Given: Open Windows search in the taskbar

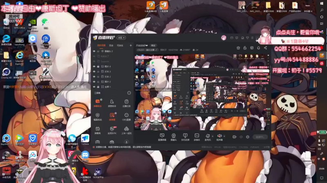Looking at the screenshot, I should tap(322, 10).
